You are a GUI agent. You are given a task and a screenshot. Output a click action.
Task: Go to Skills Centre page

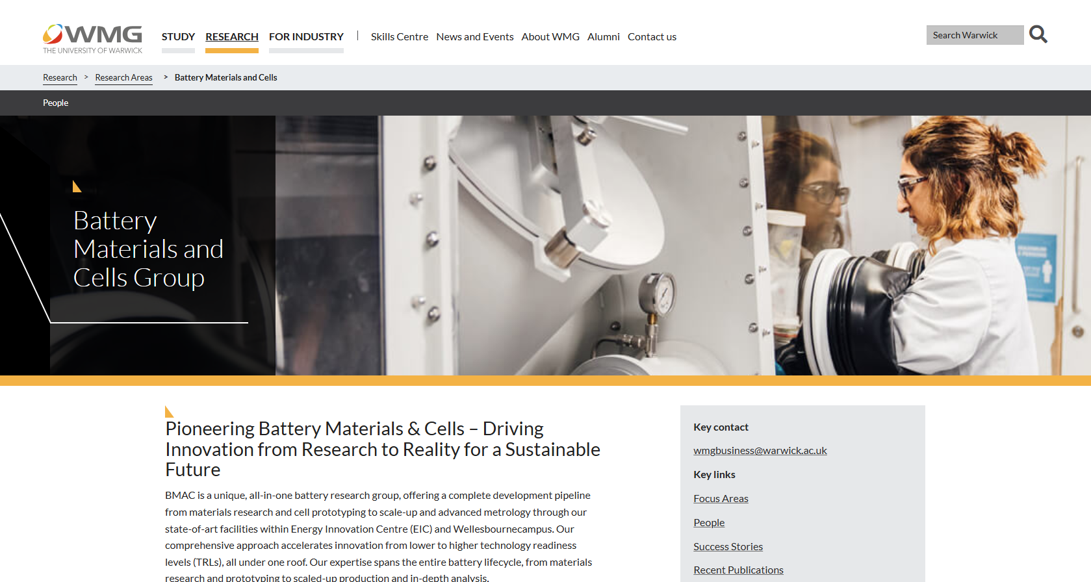click(x=399, y=37)
